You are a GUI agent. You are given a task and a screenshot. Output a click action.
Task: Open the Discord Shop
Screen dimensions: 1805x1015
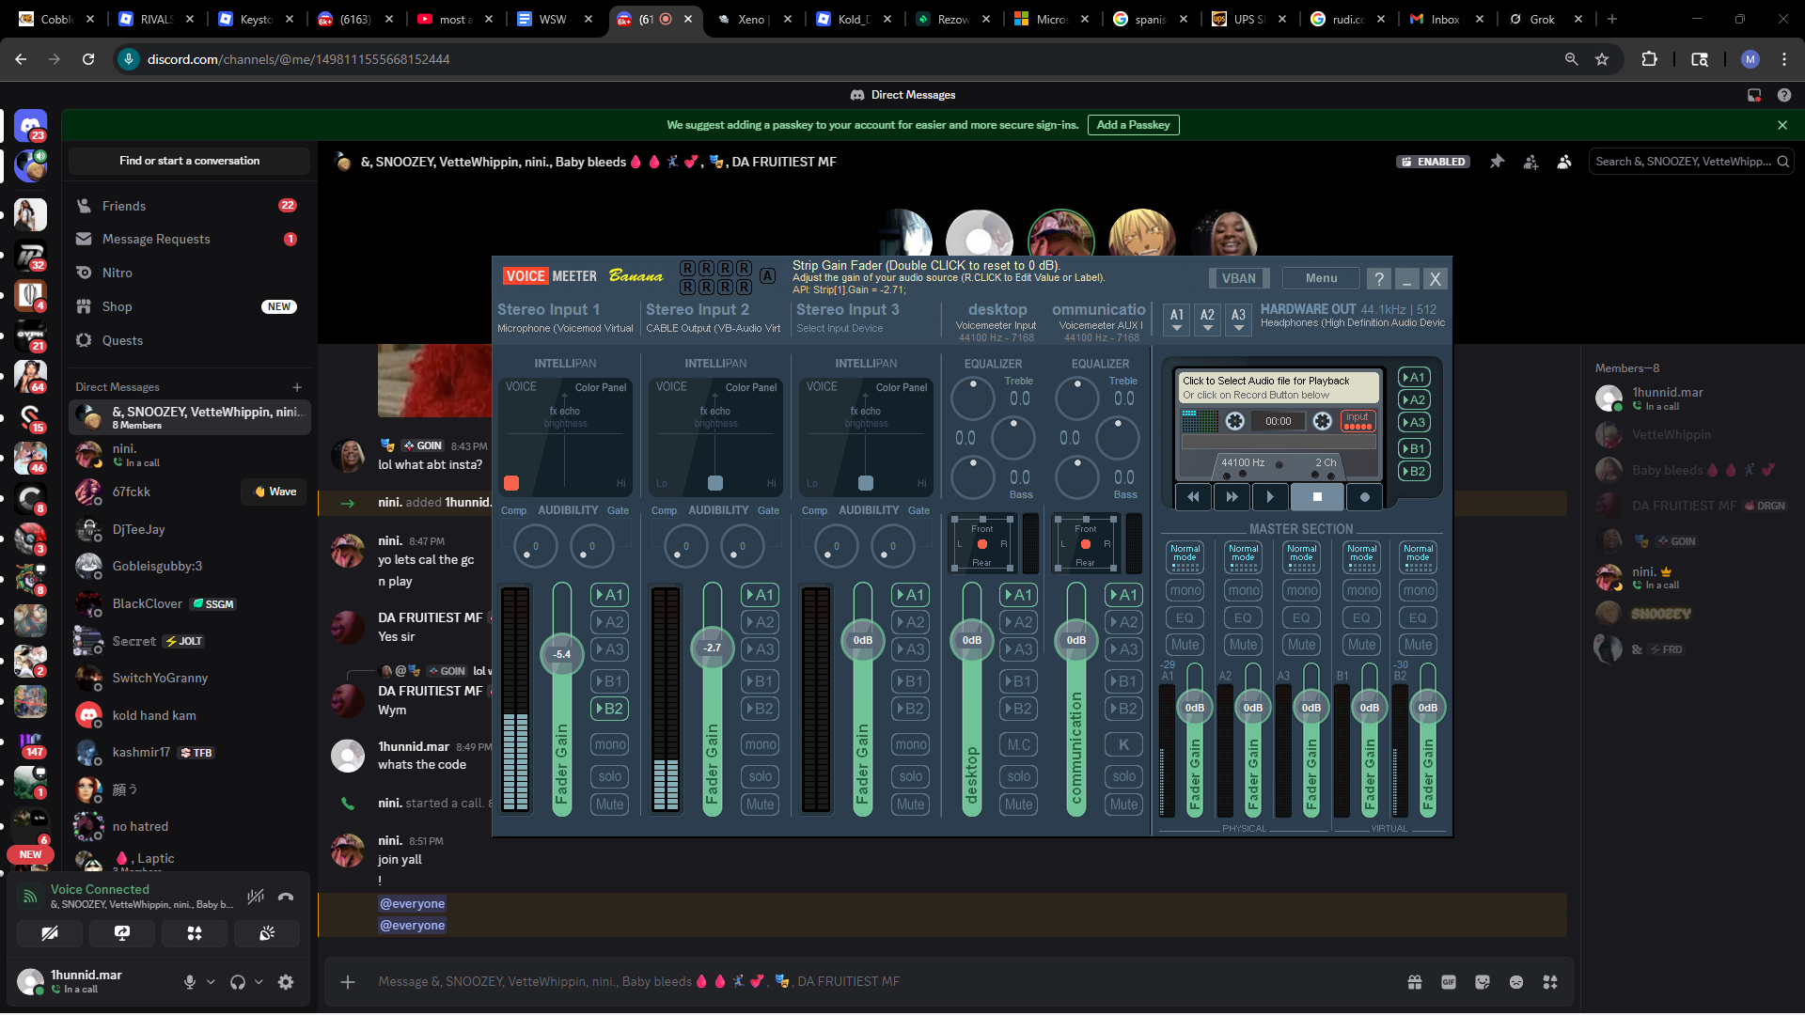point(189,307)
